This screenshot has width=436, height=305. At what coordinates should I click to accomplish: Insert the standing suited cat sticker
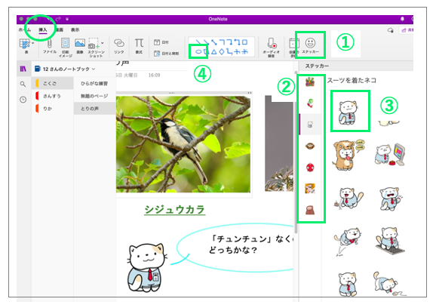[x=348, y=112]
